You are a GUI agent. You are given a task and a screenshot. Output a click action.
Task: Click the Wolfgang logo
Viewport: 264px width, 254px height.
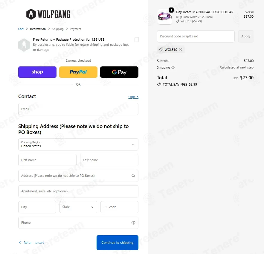point(48,14)
